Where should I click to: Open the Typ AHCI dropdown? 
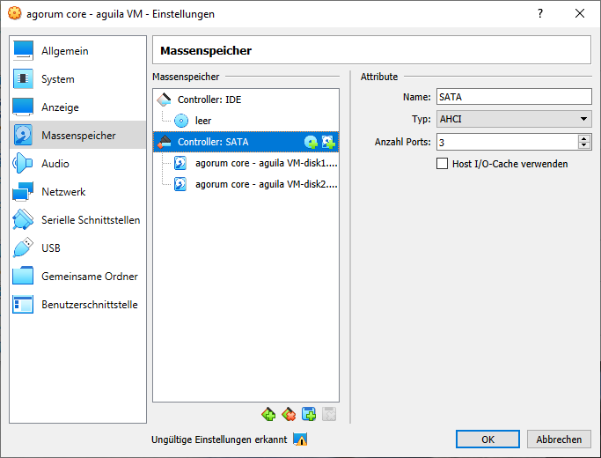coord(514,119)
